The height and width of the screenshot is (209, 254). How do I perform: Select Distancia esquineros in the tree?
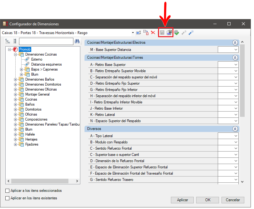click(46, 64)
